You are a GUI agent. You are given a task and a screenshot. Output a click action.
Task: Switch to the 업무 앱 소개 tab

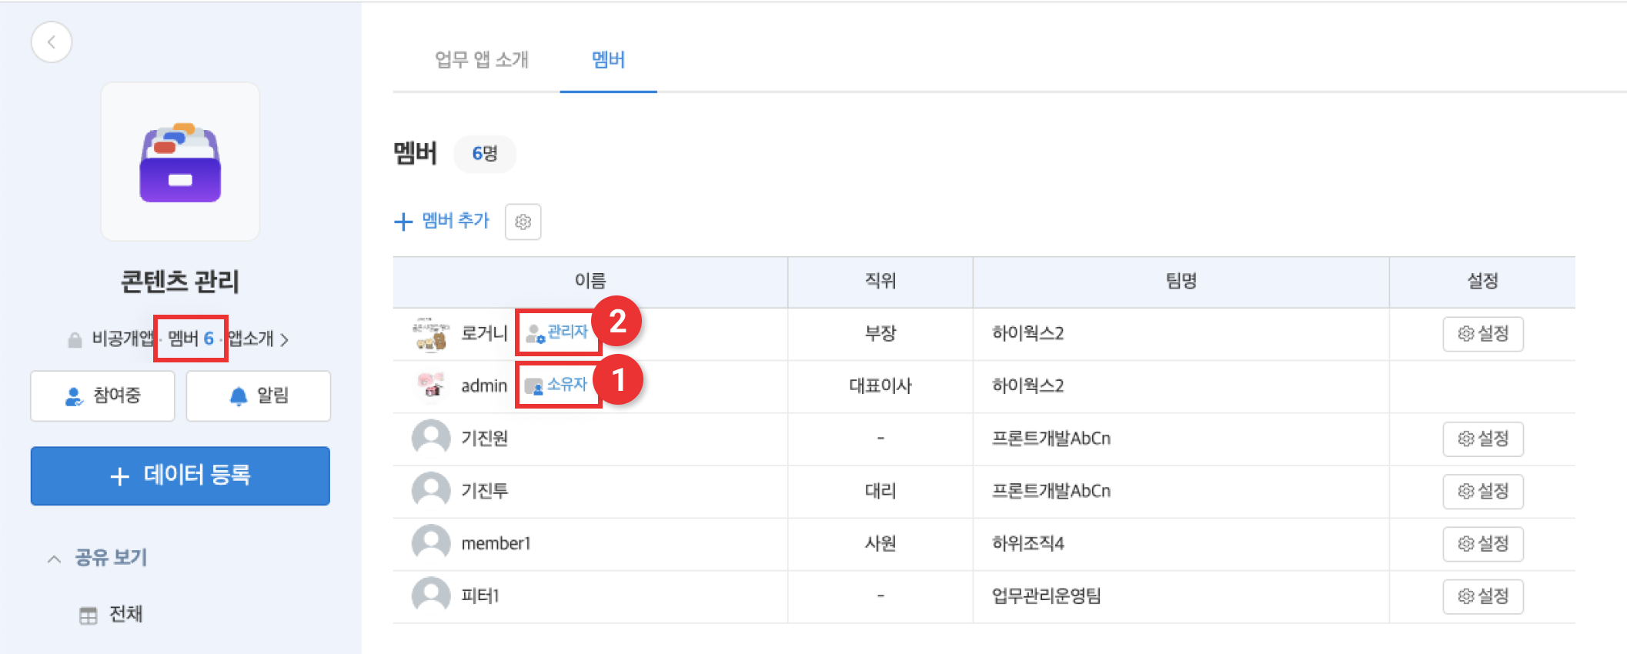481,60
